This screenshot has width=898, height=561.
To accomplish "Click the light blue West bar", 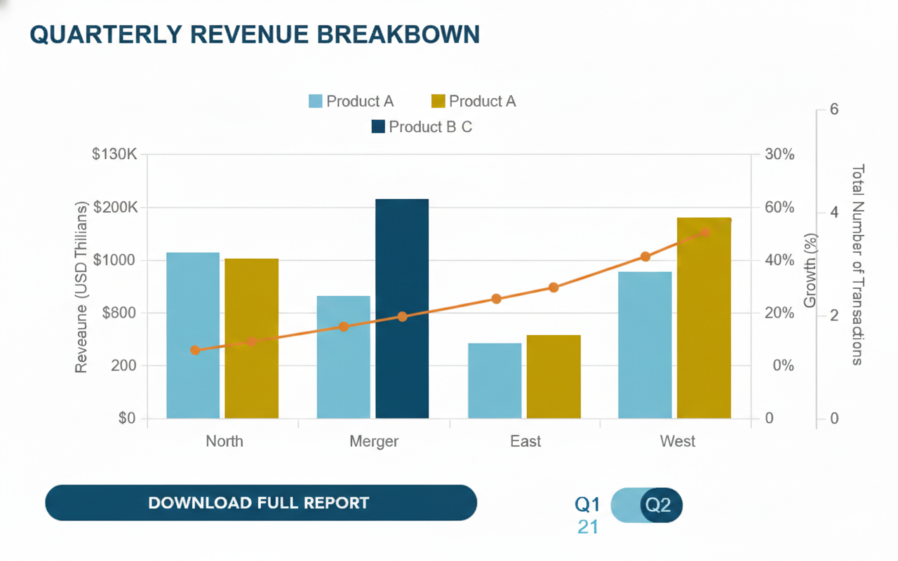I will tap(645, 345).
